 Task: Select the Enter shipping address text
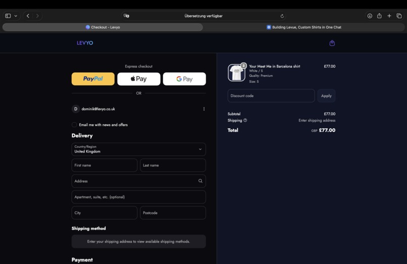pos(317,120)
